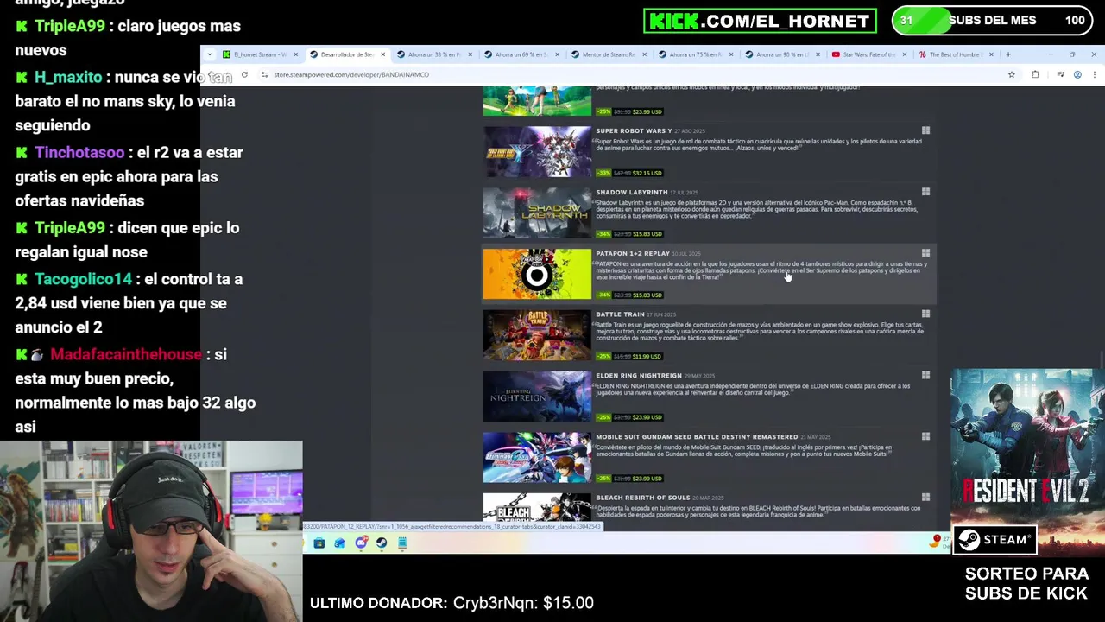Open the Outlook mail taskbar icon
This screenshot has height=622, width=1105.
point(340,543)
